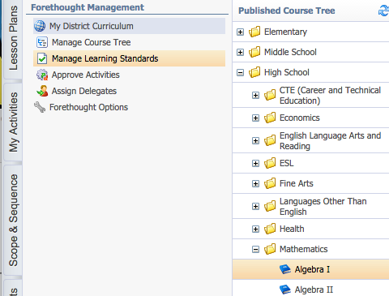Click the Approve Activities gear icon
The height and width of the screenshot is (296, 389).
click(x=42, y=75)
